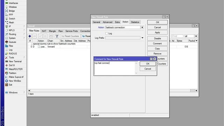Open the Raw tab in Firewall
This screenshot has height=126, width=224.
tap(61, 31)
